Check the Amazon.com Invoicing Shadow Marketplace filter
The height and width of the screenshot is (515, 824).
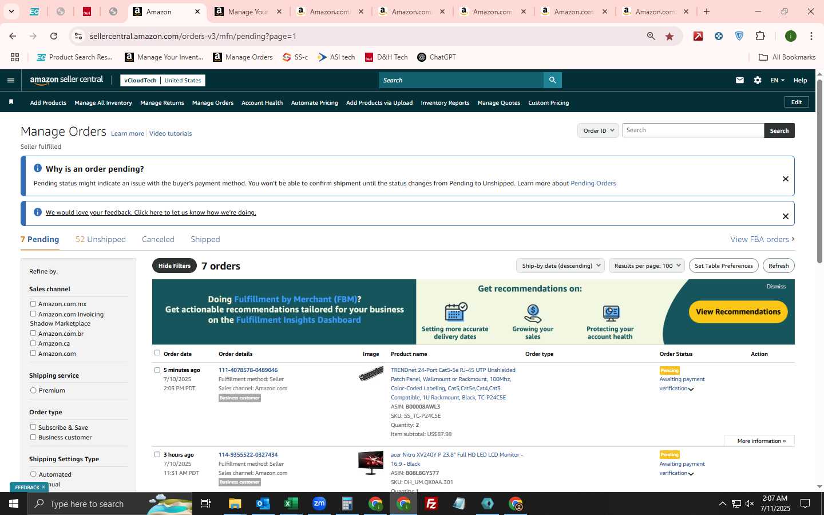click(x=33, y=314)
